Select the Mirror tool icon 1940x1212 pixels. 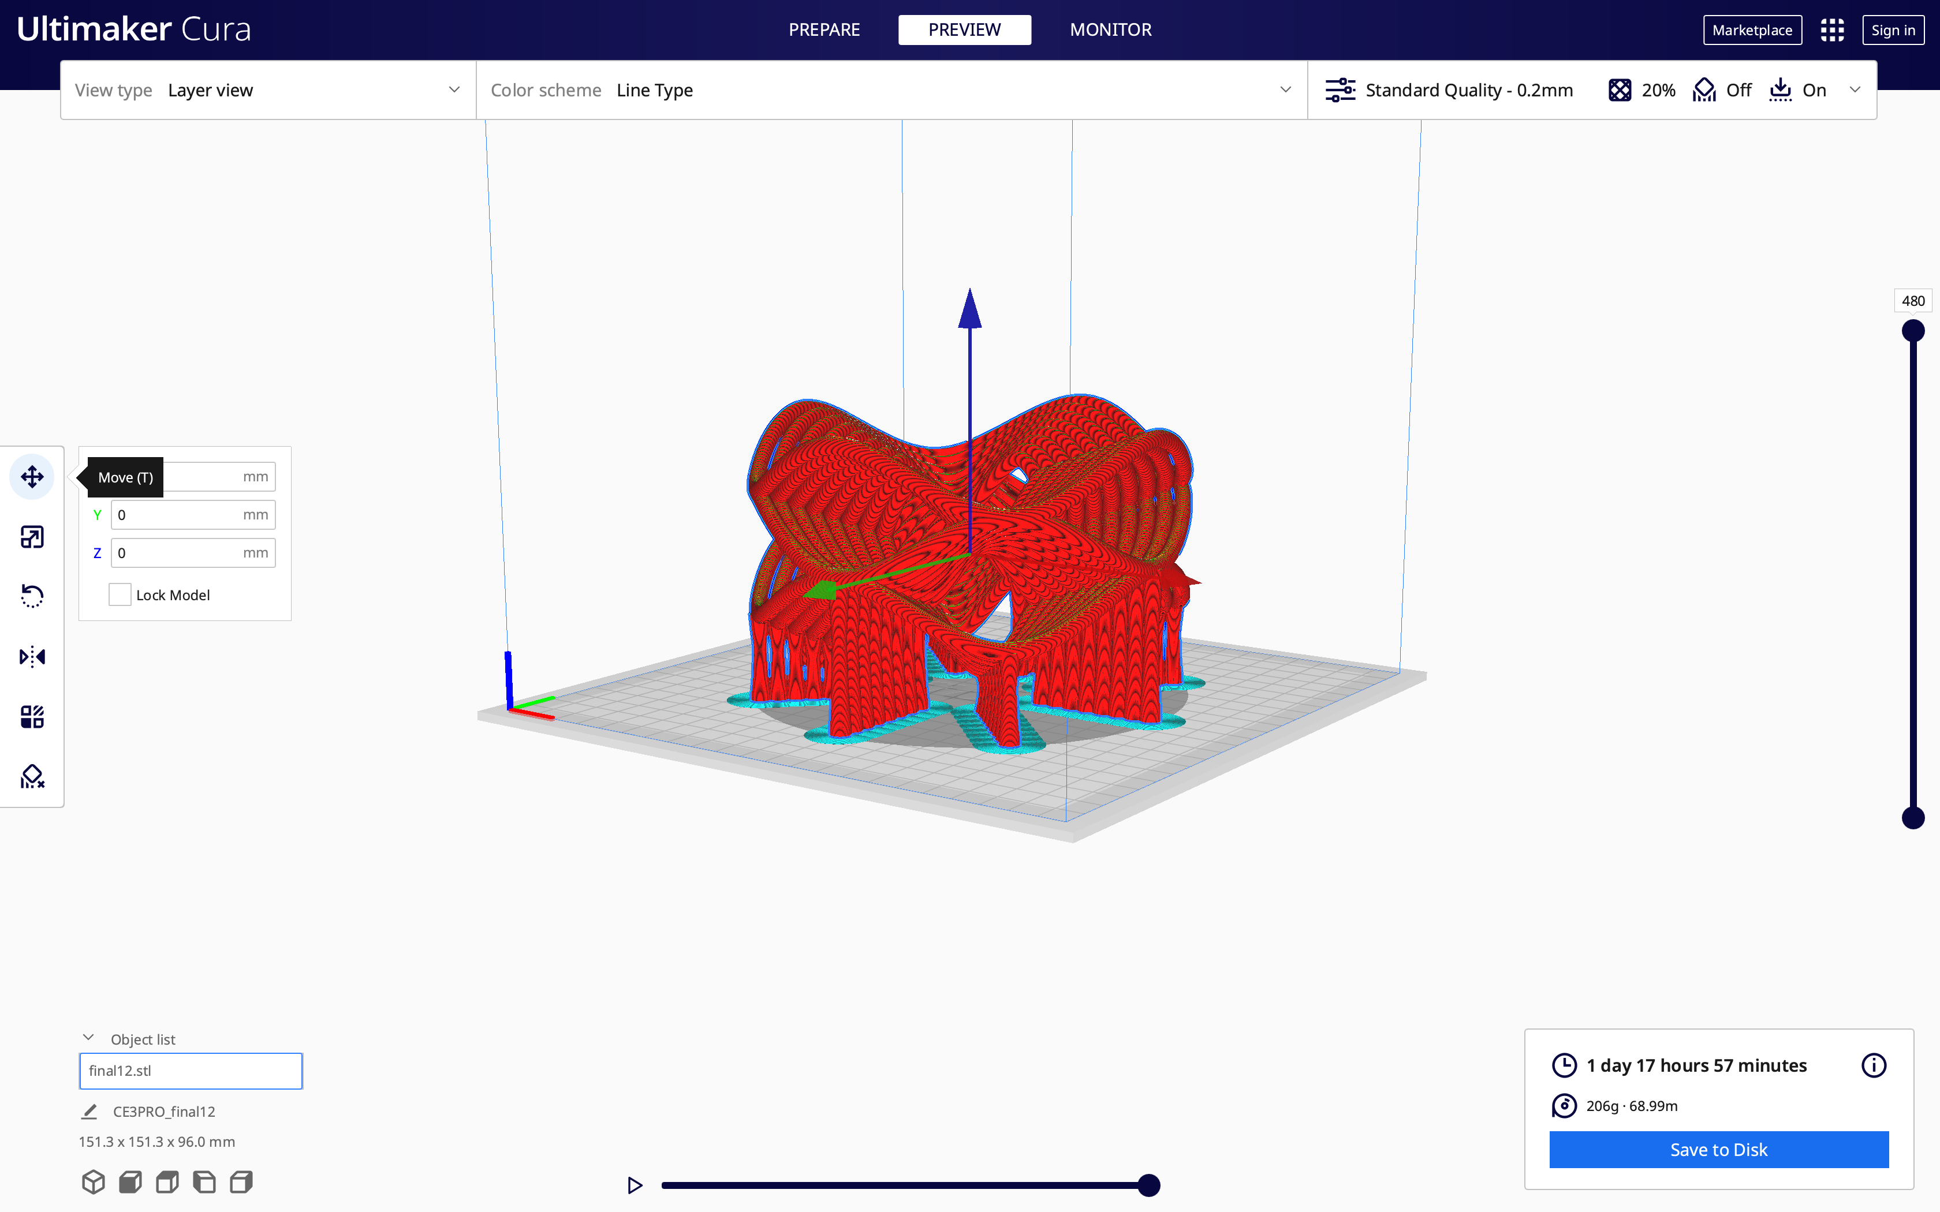[x=32, y=657]
